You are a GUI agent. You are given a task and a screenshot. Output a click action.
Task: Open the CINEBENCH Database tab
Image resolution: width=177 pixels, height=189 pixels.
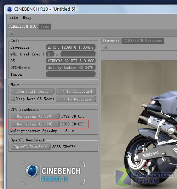143,40
